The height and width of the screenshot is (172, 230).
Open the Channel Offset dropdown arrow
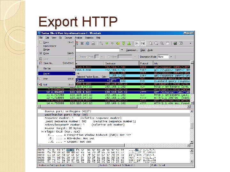pyautogui.click(x=102, y=57)
